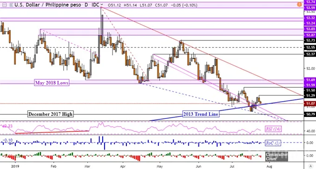
Task: Click the 50.79 price label on the axis
Action: pyautogui.click(x=310, y=114)
